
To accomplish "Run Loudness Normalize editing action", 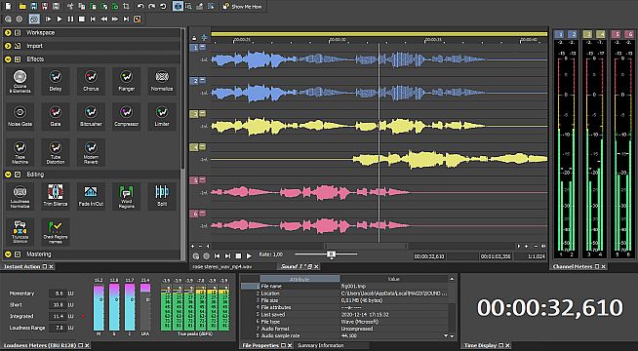I will (x=20, y=196).
